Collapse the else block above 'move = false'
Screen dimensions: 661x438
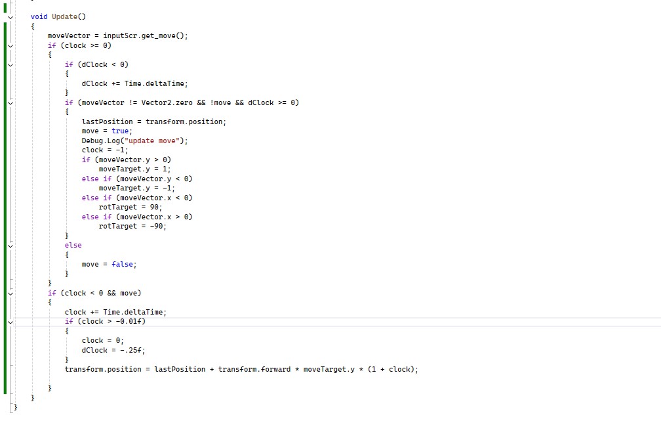pyautogui.click(x=10, y=246)
